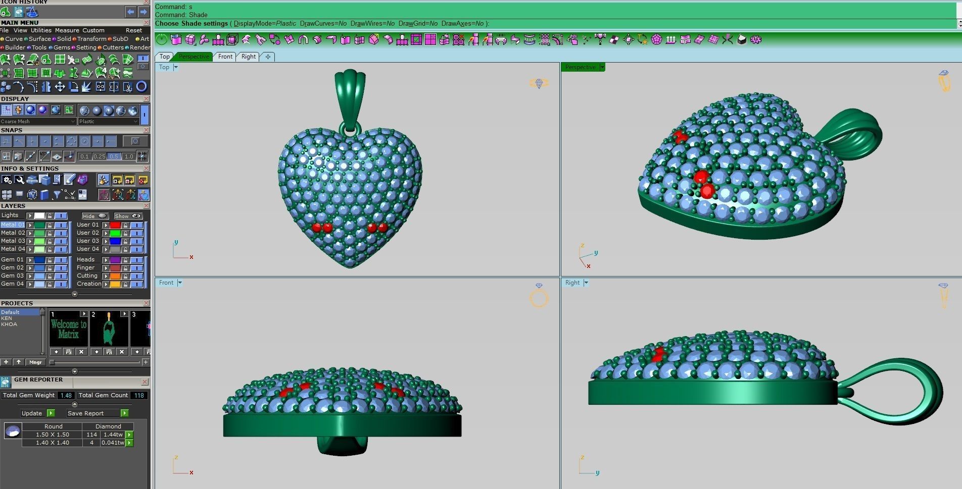Switch to the Front viewport tab
Image resolution: width=962 pixels, height=489 pixels.
click(225, 57)
